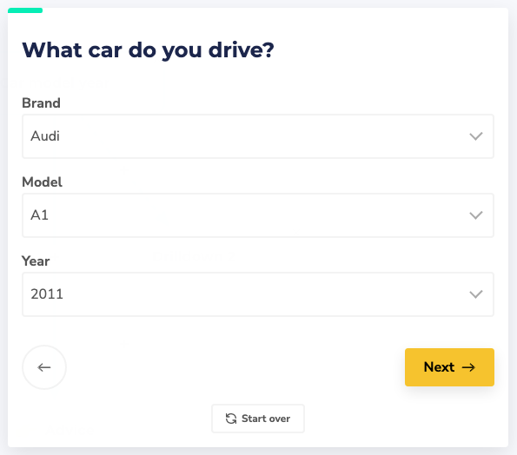Click the Year field label

(36, 261)
